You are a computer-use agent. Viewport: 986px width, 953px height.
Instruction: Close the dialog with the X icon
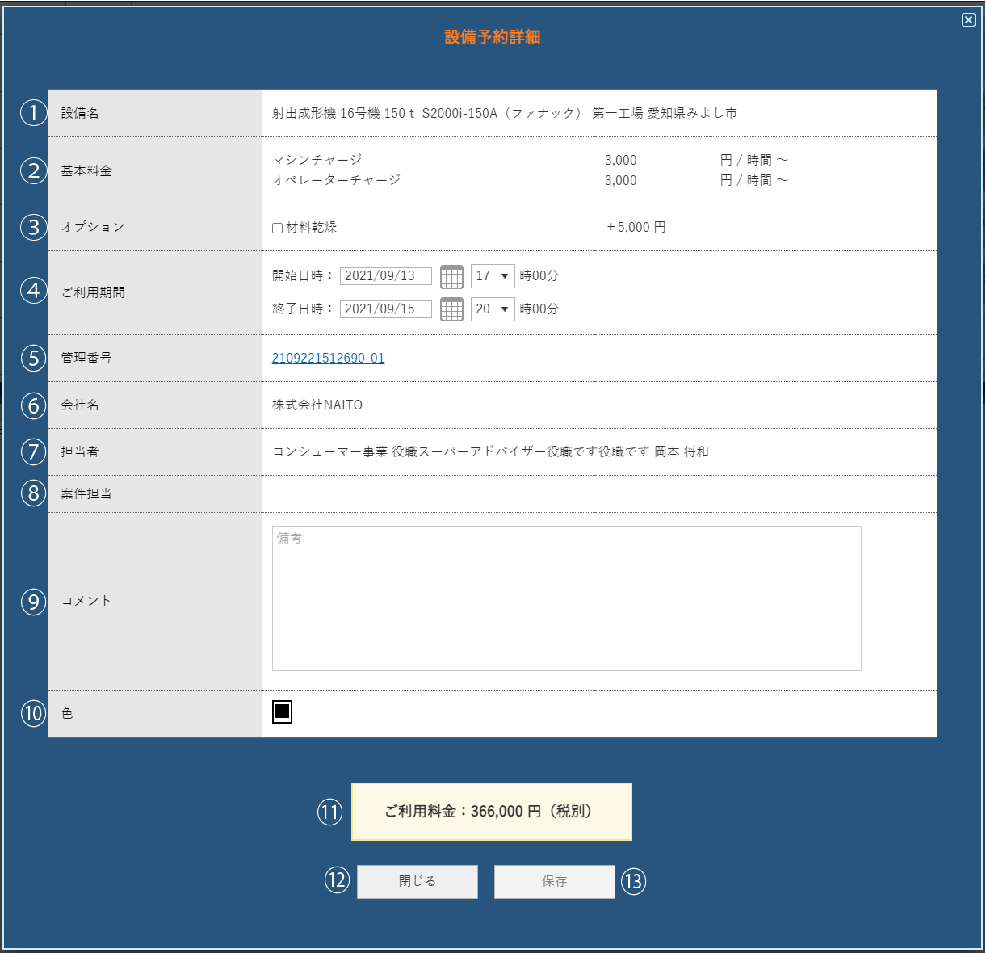click(x=968, y=20)
